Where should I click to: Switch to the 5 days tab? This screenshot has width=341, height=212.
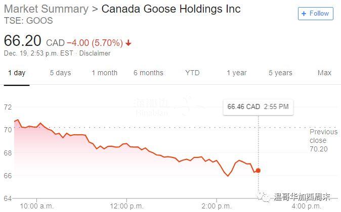[60, 73]
